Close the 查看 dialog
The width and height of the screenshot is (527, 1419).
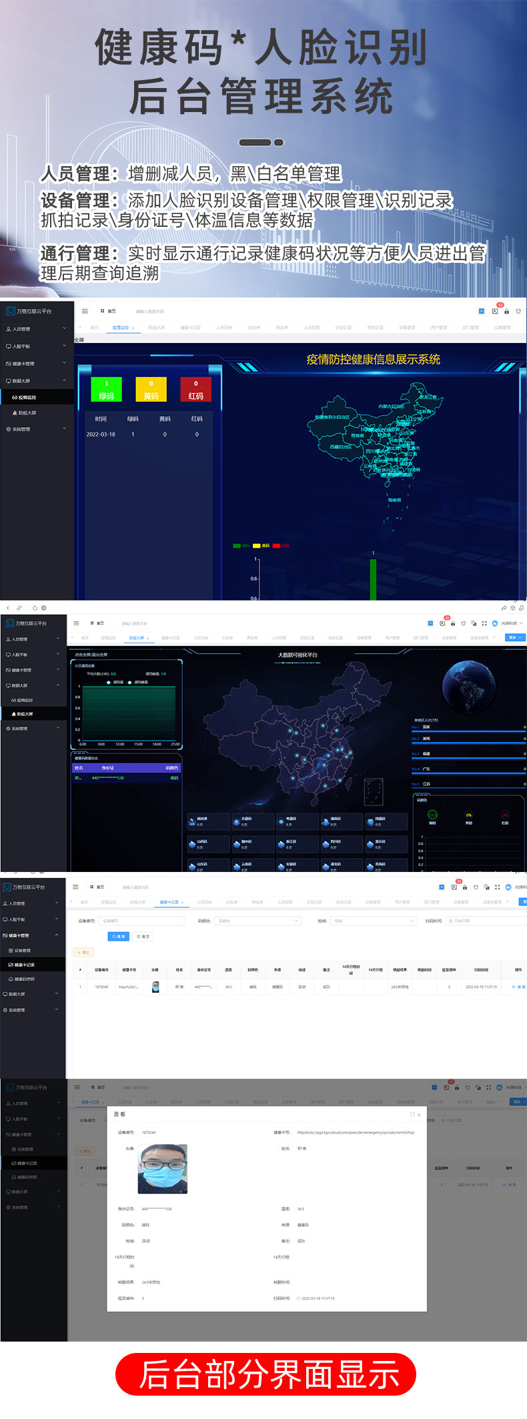click(x=419, y=1114)
